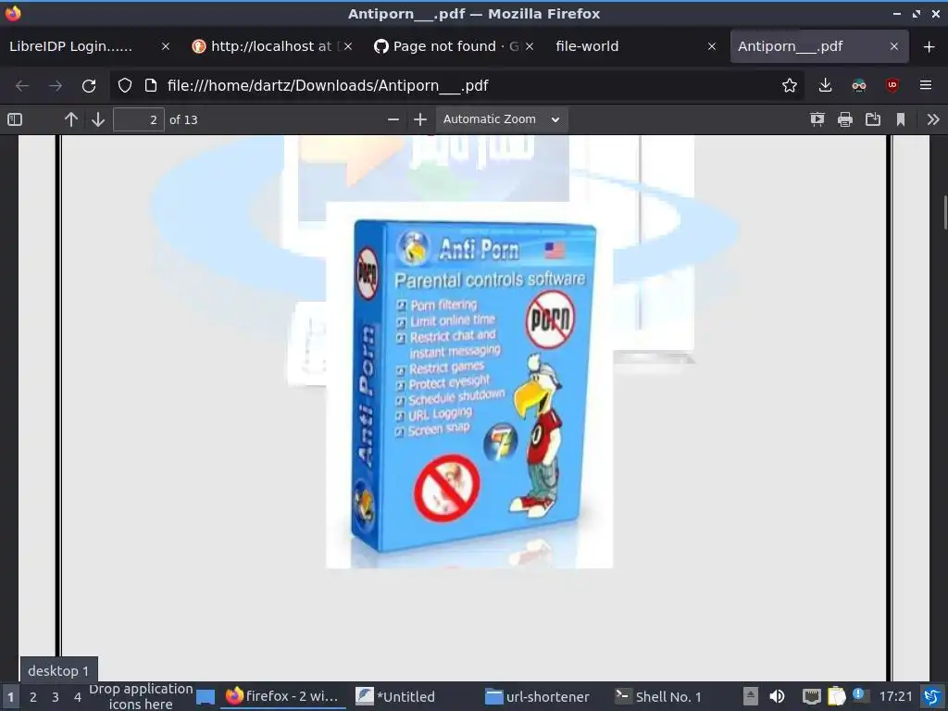Go to next PDF page arrow
Screen dimensions: 948x711
click(98, 119)
